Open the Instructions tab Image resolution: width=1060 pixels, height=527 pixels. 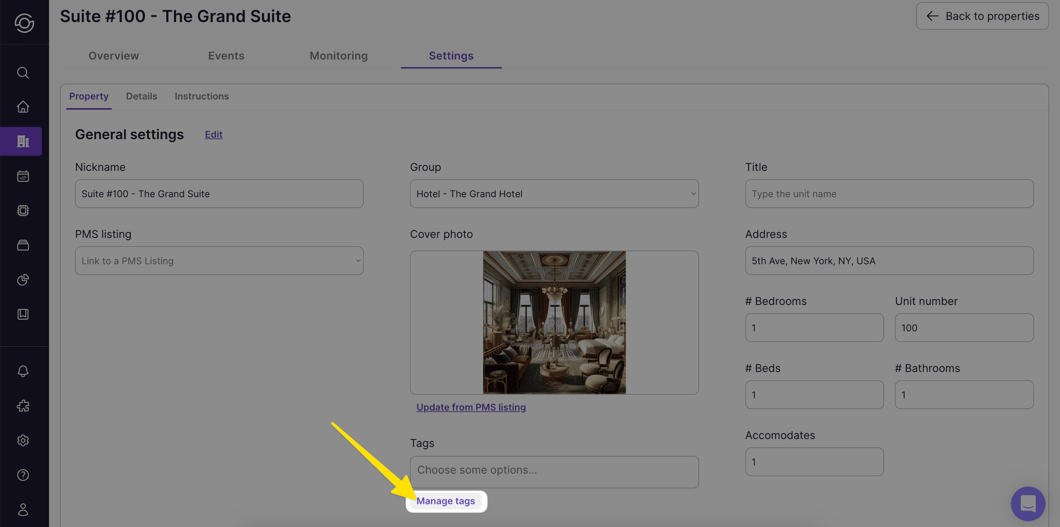click(x=202, y=96)
